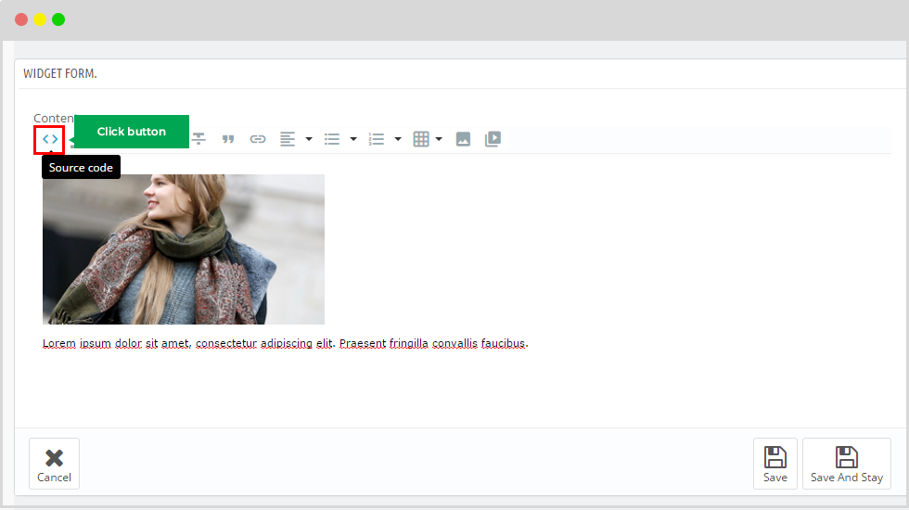Apply bullet list formatting

click(332, 139)
